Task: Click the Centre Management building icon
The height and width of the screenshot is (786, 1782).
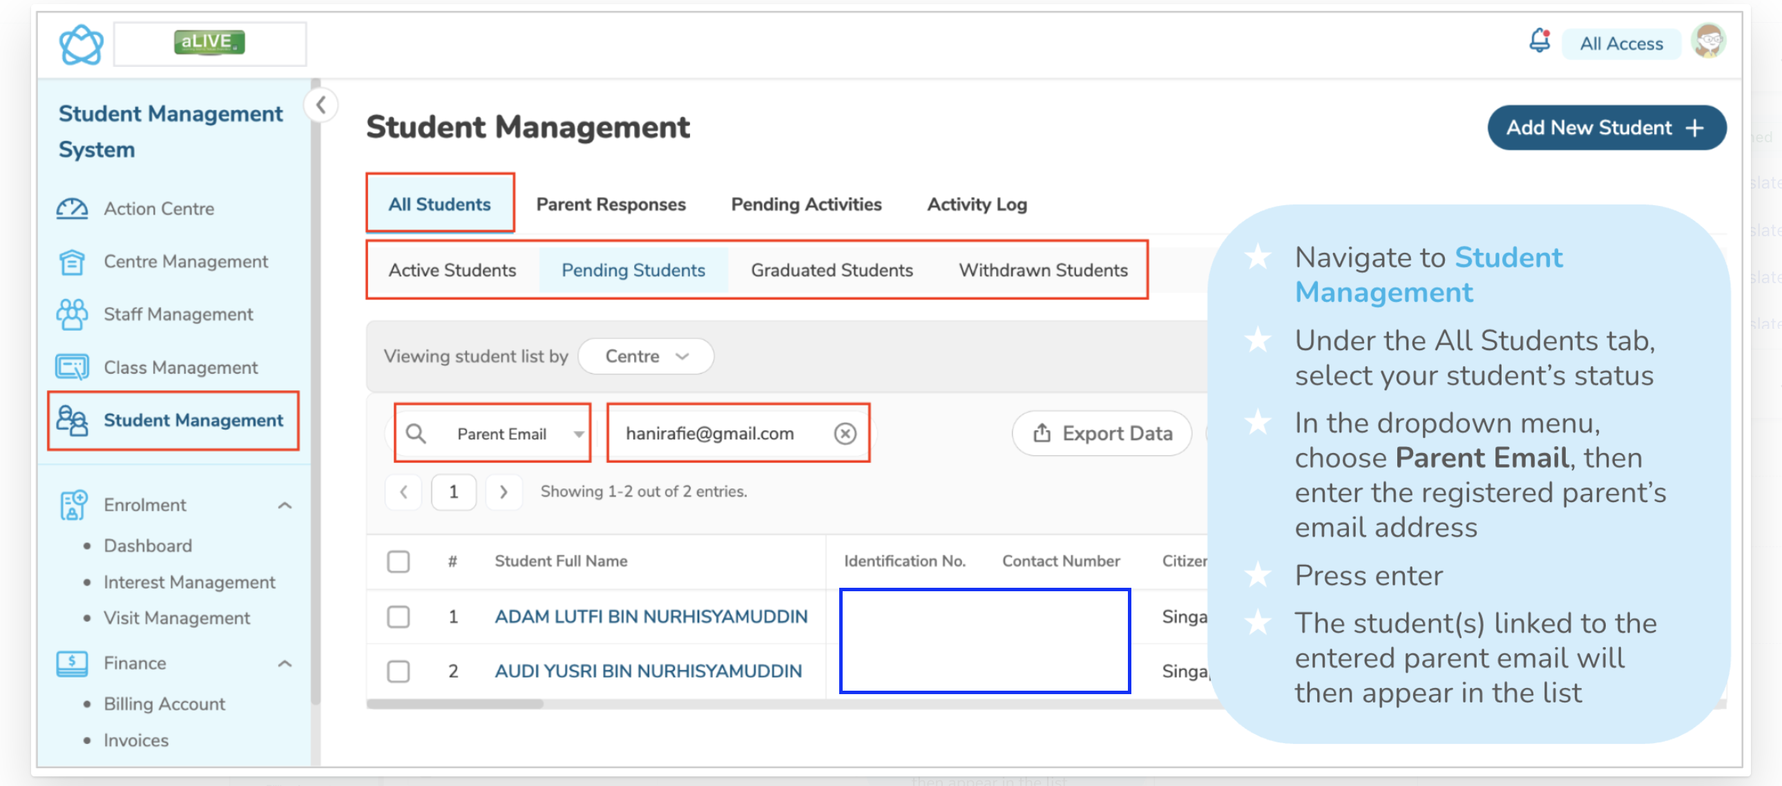Action: pos(72,262)
